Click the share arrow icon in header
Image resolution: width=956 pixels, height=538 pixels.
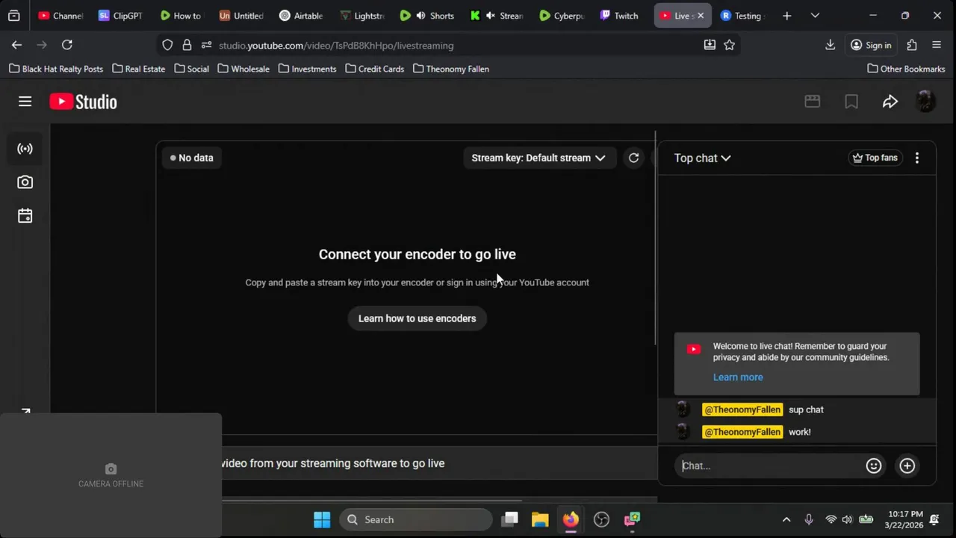coord(890,102)
